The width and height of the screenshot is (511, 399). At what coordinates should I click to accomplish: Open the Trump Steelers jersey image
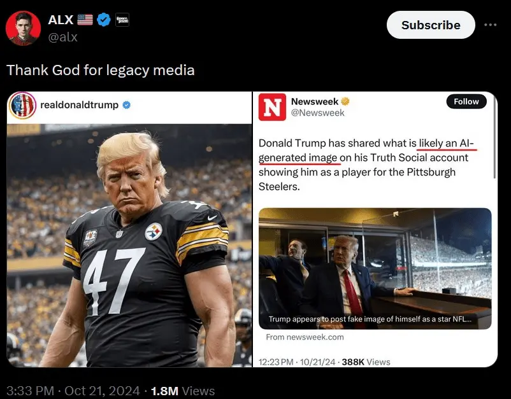point(129,245)
